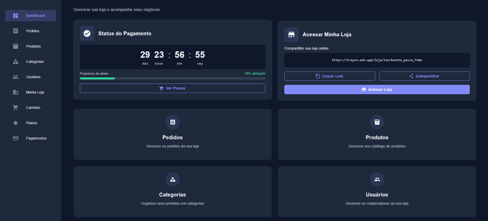
Task: Click the round icon on the Pedidos card
Action: pos(173,122)
